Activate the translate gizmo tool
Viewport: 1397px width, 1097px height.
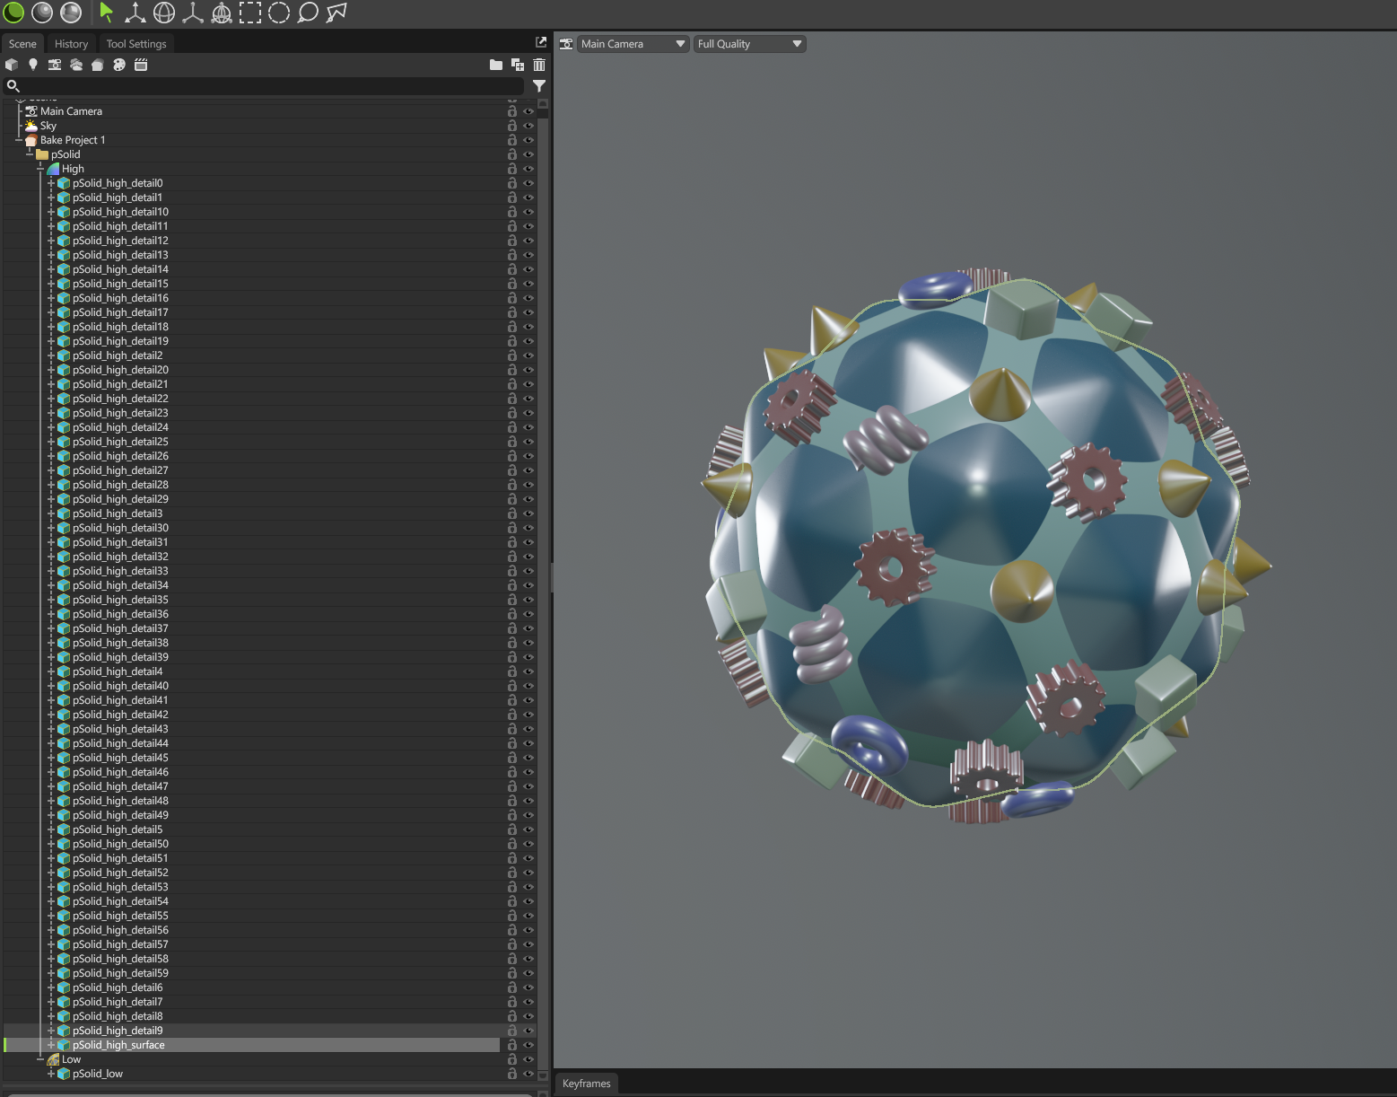click(x=135, y=13)
